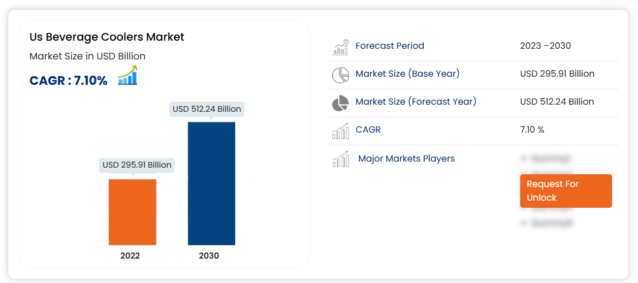This screenshot has width=638, height=283.
Task: Click the bar chart icon beside CAGR row
Action: tap(340, 131)
